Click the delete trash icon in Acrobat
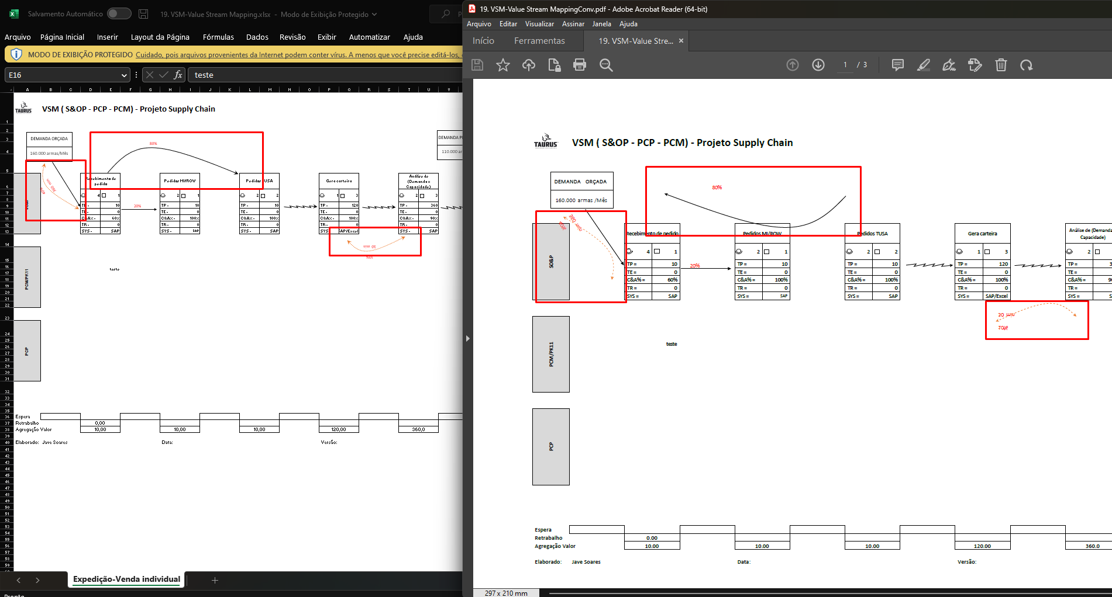Viewport: 1112px width, 597px height. tap(1001, 65)
